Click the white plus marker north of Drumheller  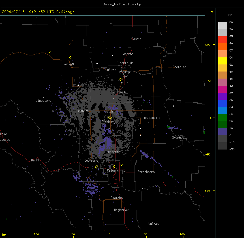pyautogui.click(x=173, y=106)
